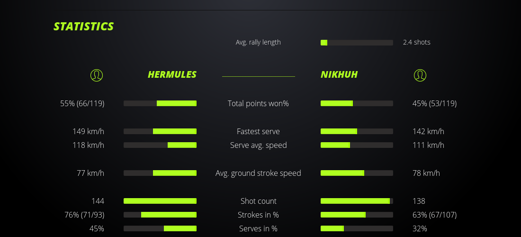Image resolution: width=521 pixels, height=237 pixels.
Task: Click the Nikhuh player profile icon
Action: [x=420, y=75]
